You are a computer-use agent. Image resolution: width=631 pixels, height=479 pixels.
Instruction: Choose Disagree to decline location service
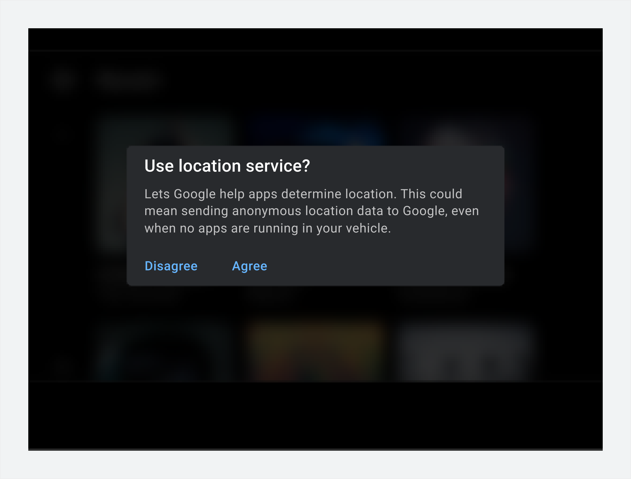(171, 266)
